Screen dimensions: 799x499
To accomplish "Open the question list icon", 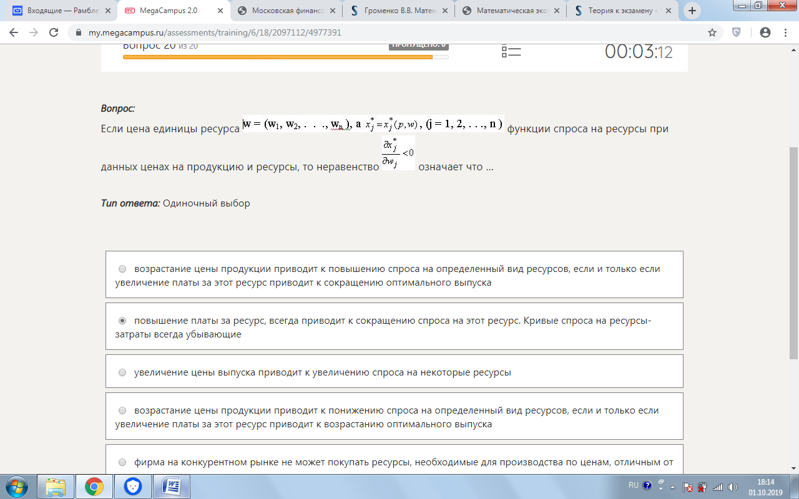I will (511, 52).
